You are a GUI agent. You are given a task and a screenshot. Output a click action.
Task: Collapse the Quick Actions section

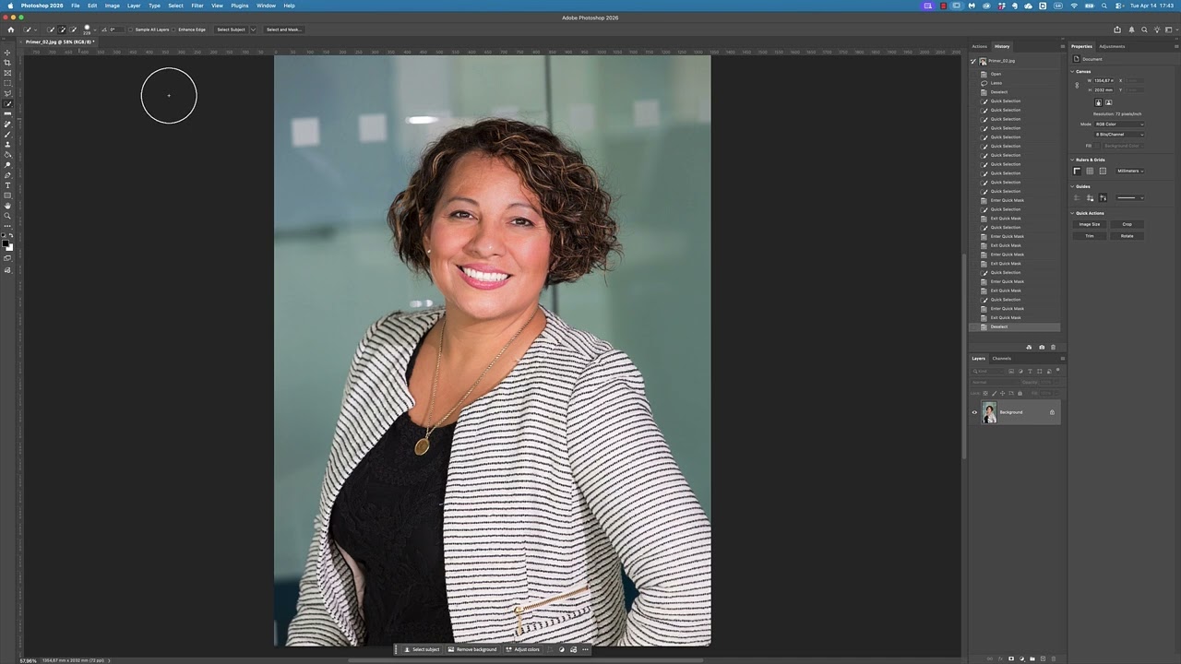click(x=1072, y=213)
